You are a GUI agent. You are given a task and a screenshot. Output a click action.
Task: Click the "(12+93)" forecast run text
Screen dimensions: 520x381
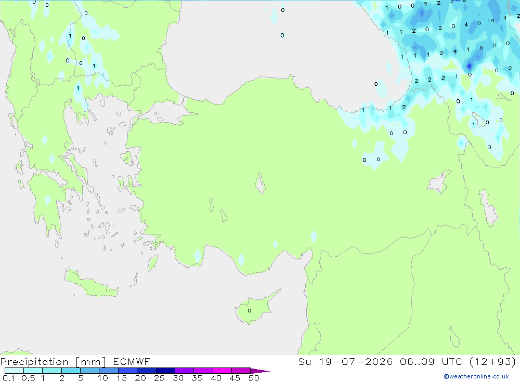coord(493,361)
